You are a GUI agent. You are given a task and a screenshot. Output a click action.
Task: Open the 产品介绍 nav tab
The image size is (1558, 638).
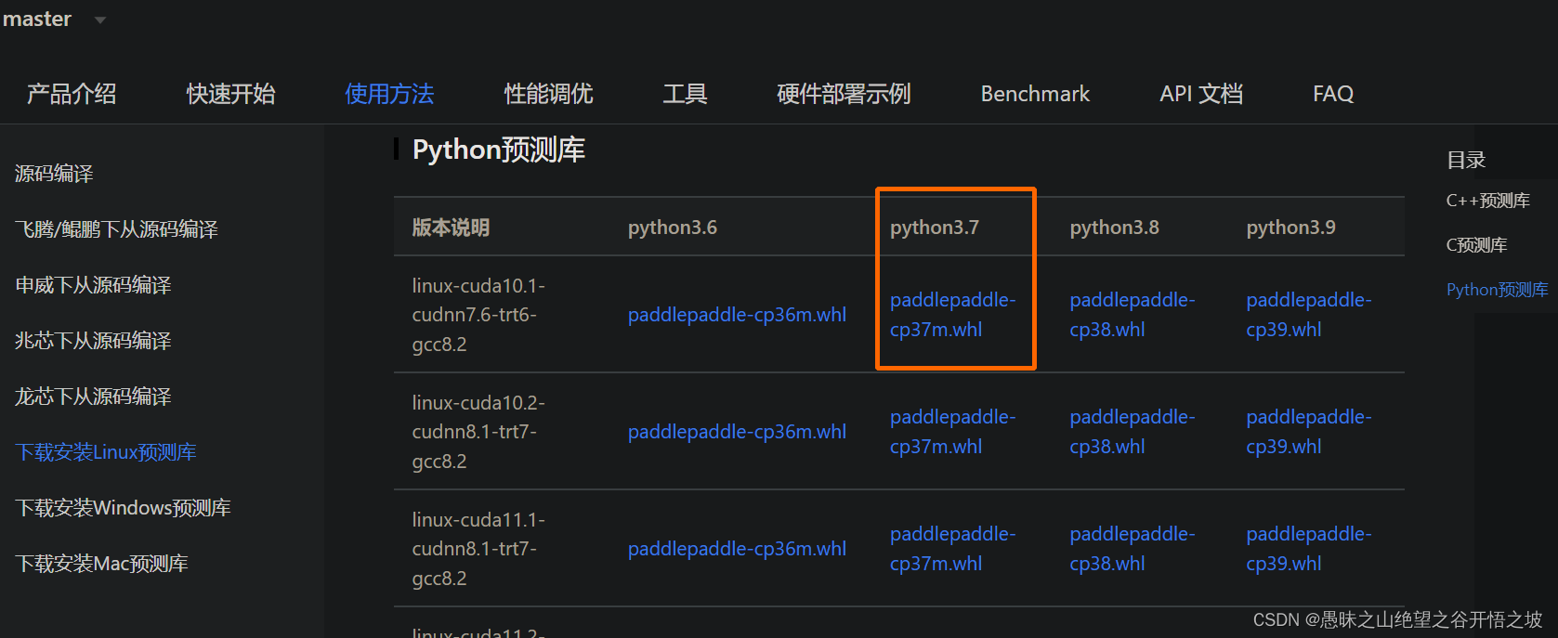tap(72, 94)
